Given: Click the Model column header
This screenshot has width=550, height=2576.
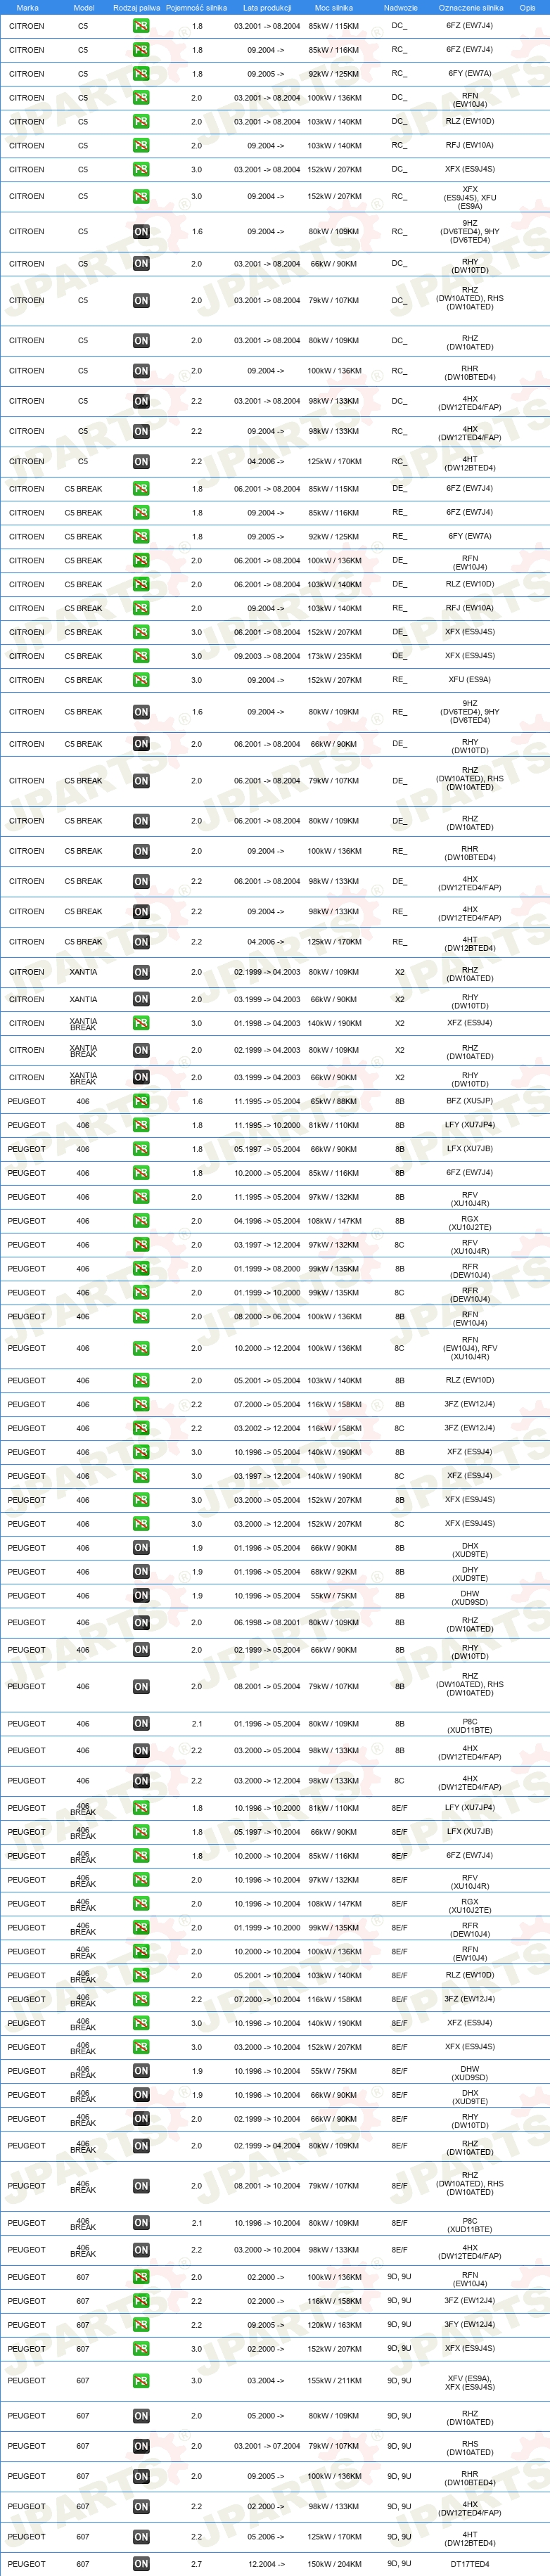Looking at the screenshot, I should click(x=84, y=7).
